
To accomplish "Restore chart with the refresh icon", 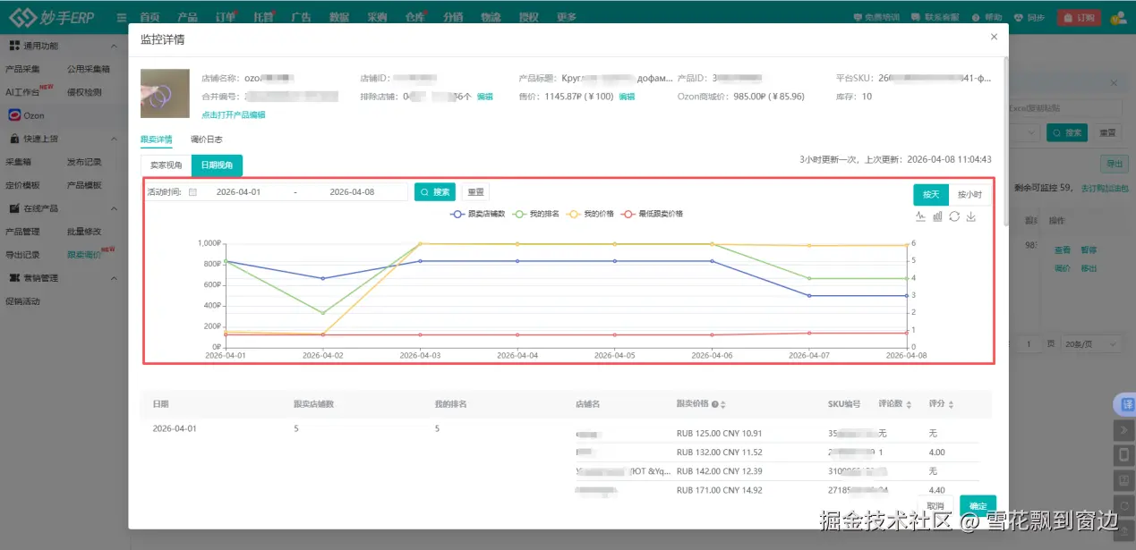I will [954, 216].
